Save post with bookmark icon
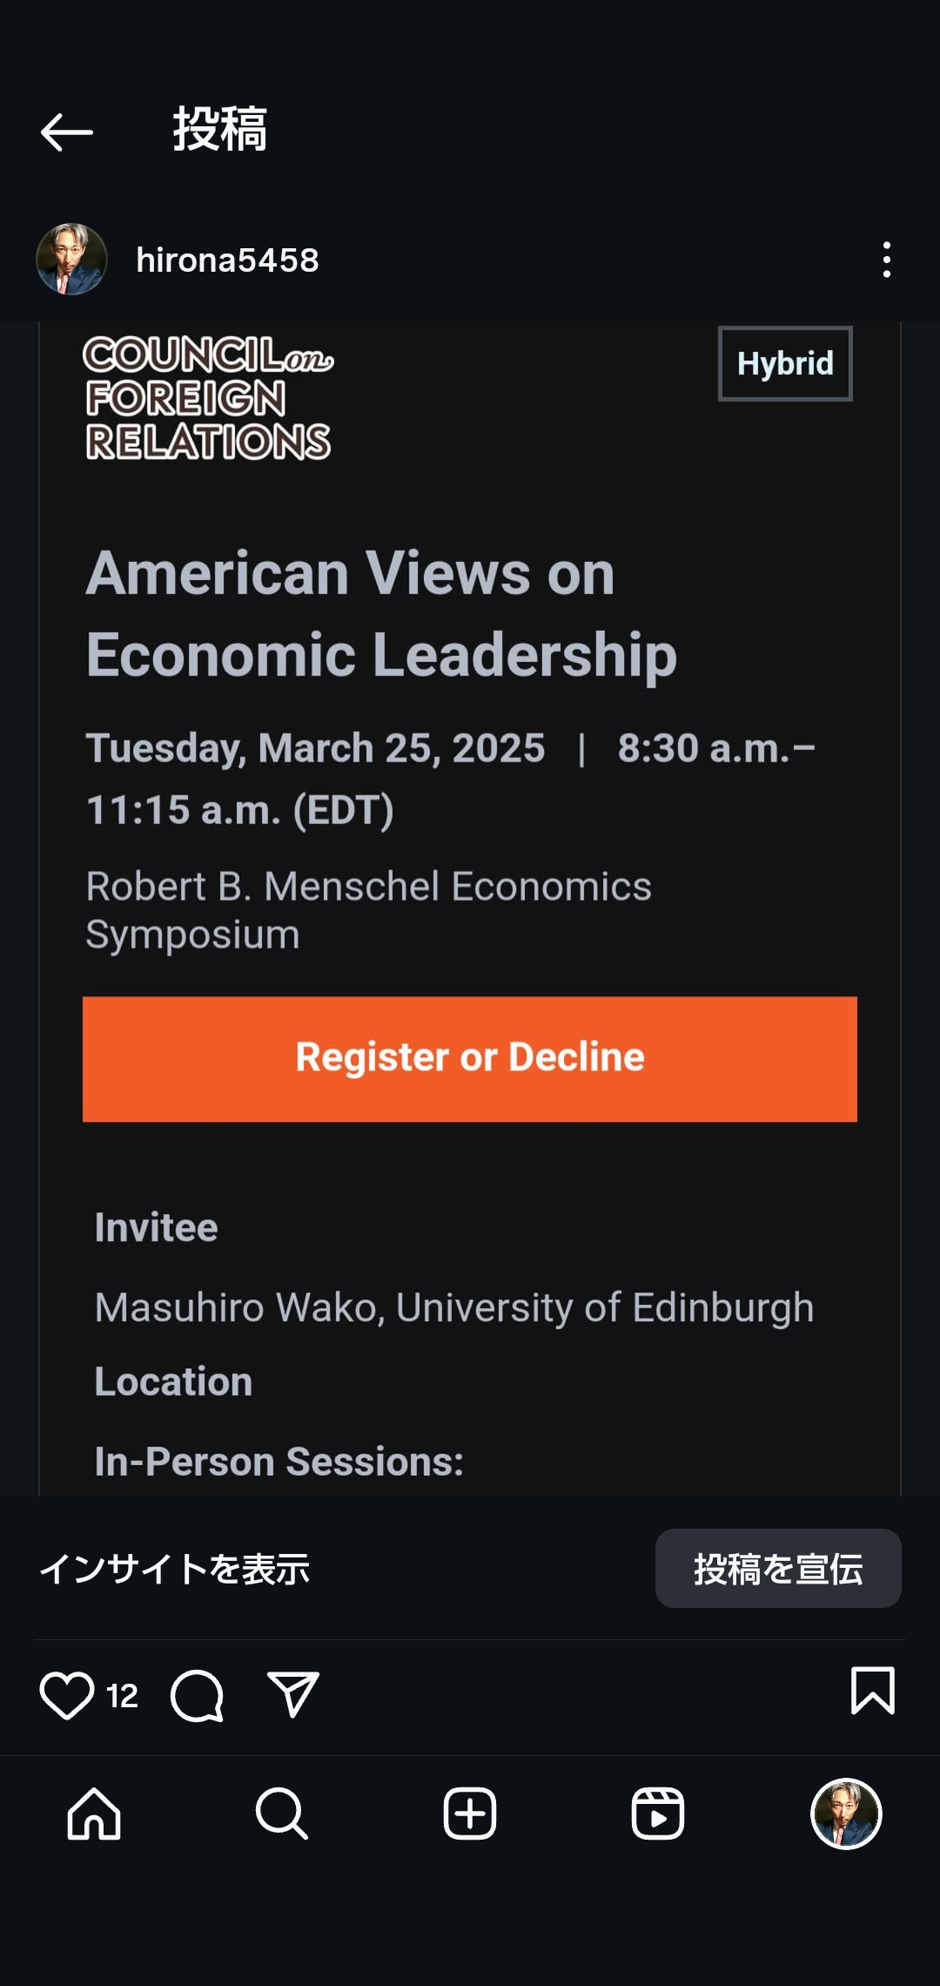This screenshot has width=940, height=1986. (x=872, y=1692)
